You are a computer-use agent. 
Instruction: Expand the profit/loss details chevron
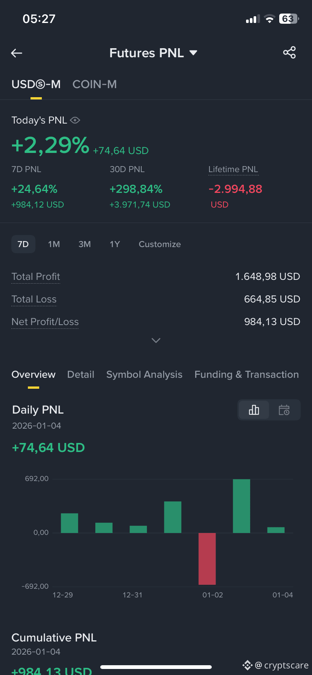point(156,341)
